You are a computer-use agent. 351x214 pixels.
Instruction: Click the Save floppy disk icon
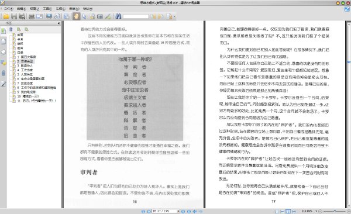(14, 16)
